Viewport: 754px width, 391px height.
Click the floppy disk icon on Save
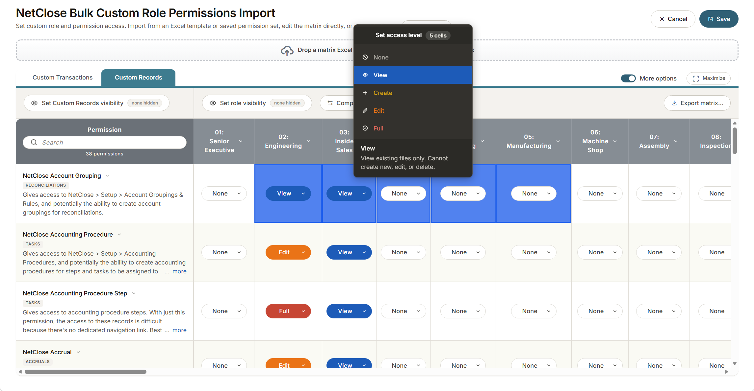(x=711, y=19)
